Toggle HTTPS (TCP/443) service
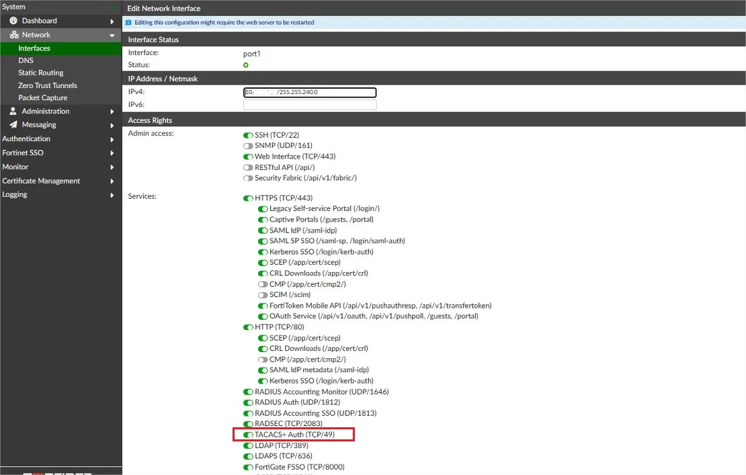Image resolution: width=746 pixels, height=475 pixels. [x=248, y=198]
